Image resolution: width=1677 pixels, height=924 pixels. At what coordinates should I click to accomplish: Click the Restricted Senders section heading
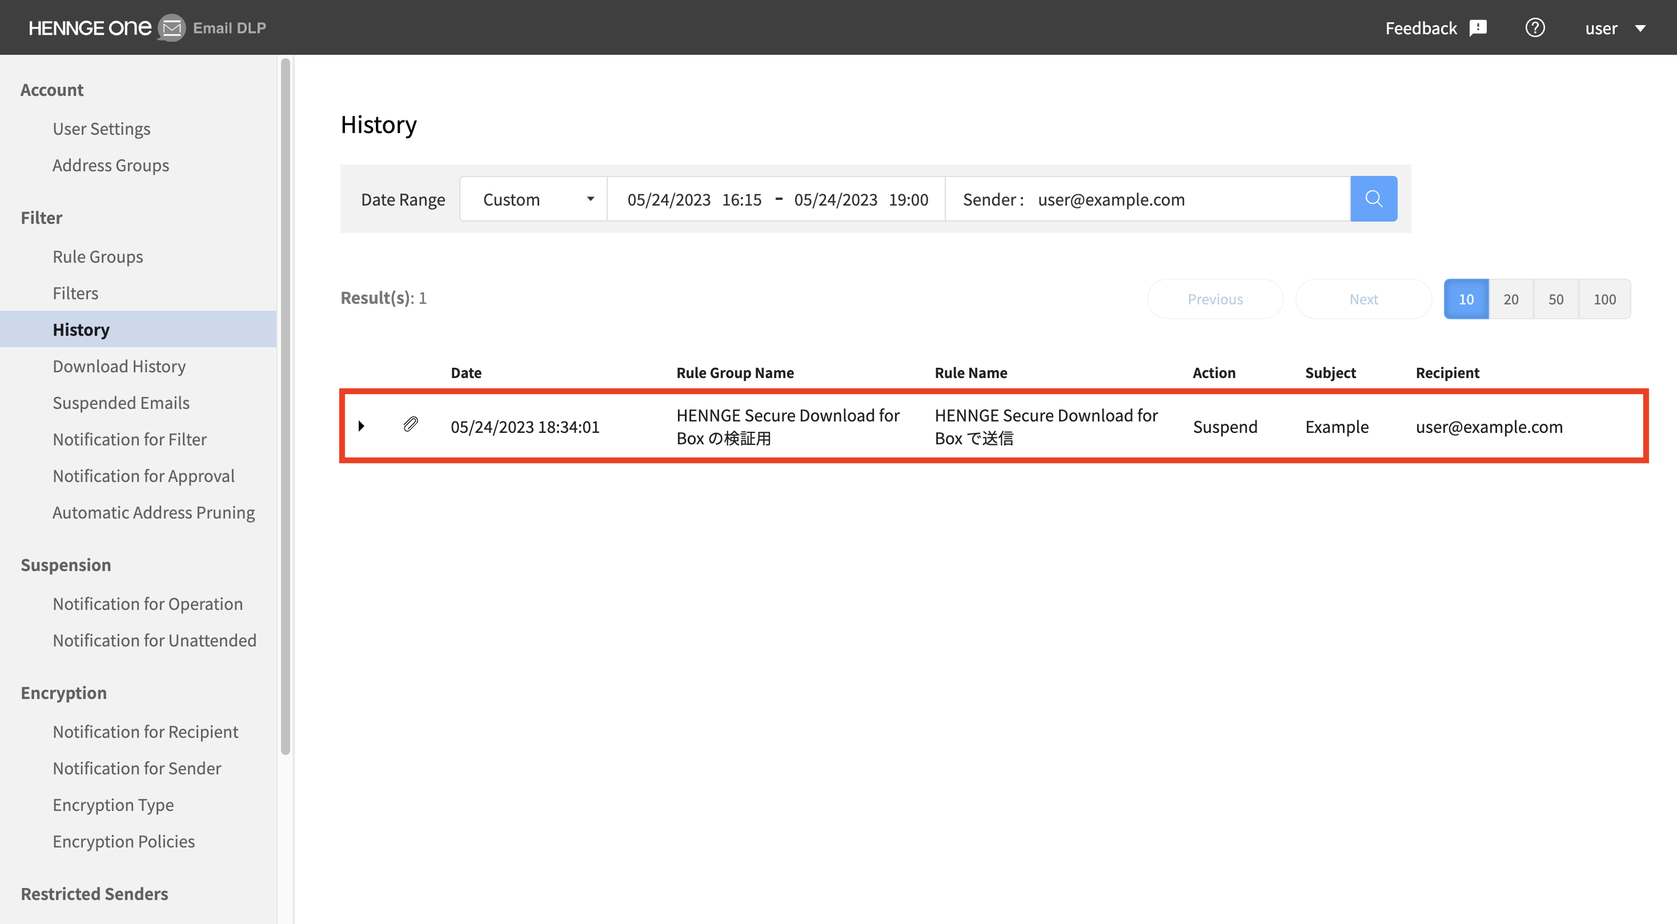pos(94,893)
